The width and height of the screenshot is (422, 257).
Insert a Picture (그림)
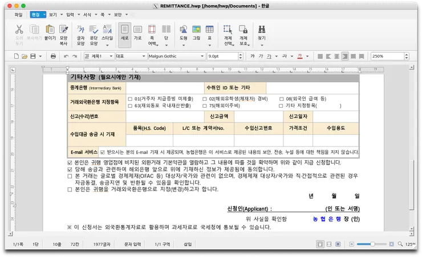[196, 32]
